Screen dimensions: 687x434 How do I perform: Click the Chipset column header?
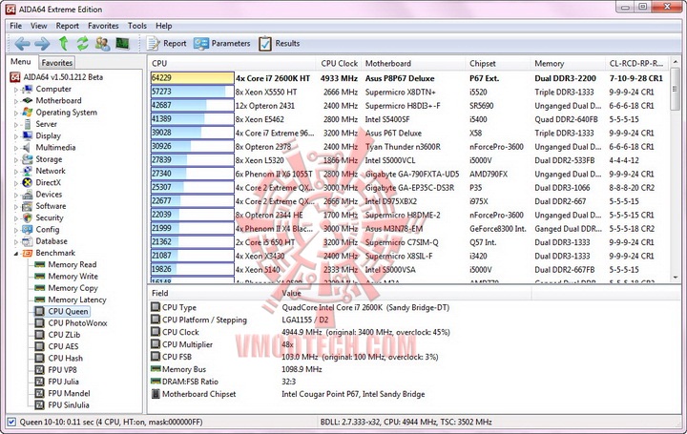click(498, 64)
